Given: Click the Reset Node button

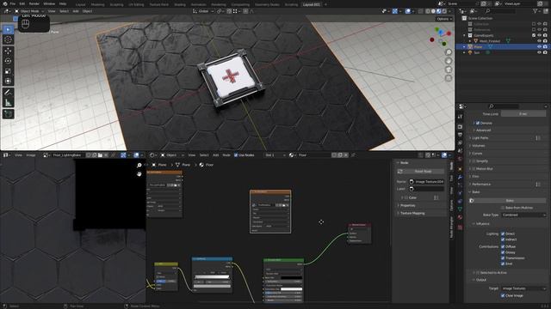Looking at the screenshot, I should pos(423,172).
